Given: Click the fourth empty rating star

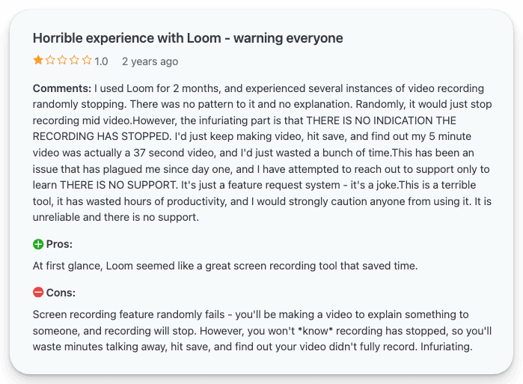Looking at the screenshot, I should (x=74, y=61).
